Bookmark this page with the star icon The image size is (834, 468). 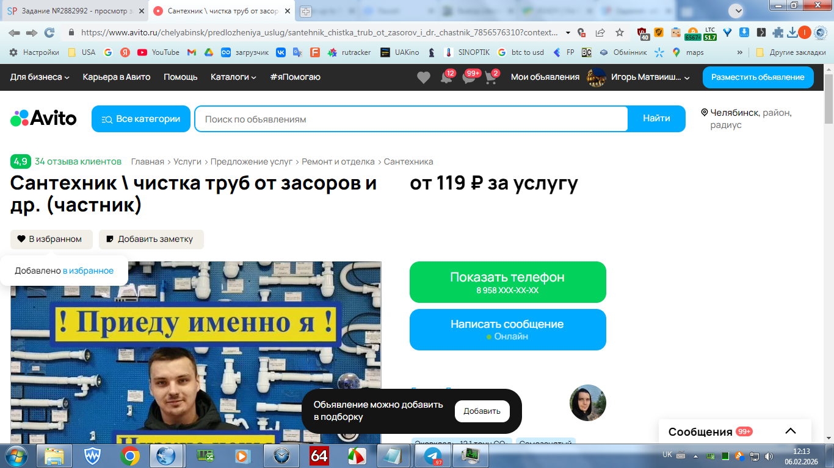pyautogui.click(x=620, y=33)
